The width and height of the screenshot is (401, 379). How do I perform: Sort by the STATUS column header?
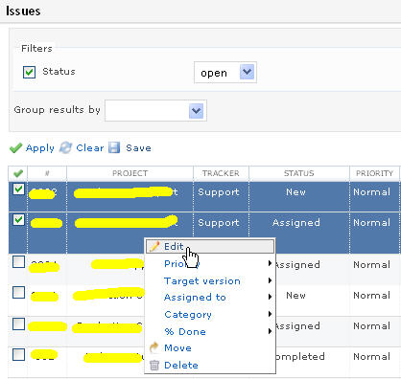pos(299,173)
